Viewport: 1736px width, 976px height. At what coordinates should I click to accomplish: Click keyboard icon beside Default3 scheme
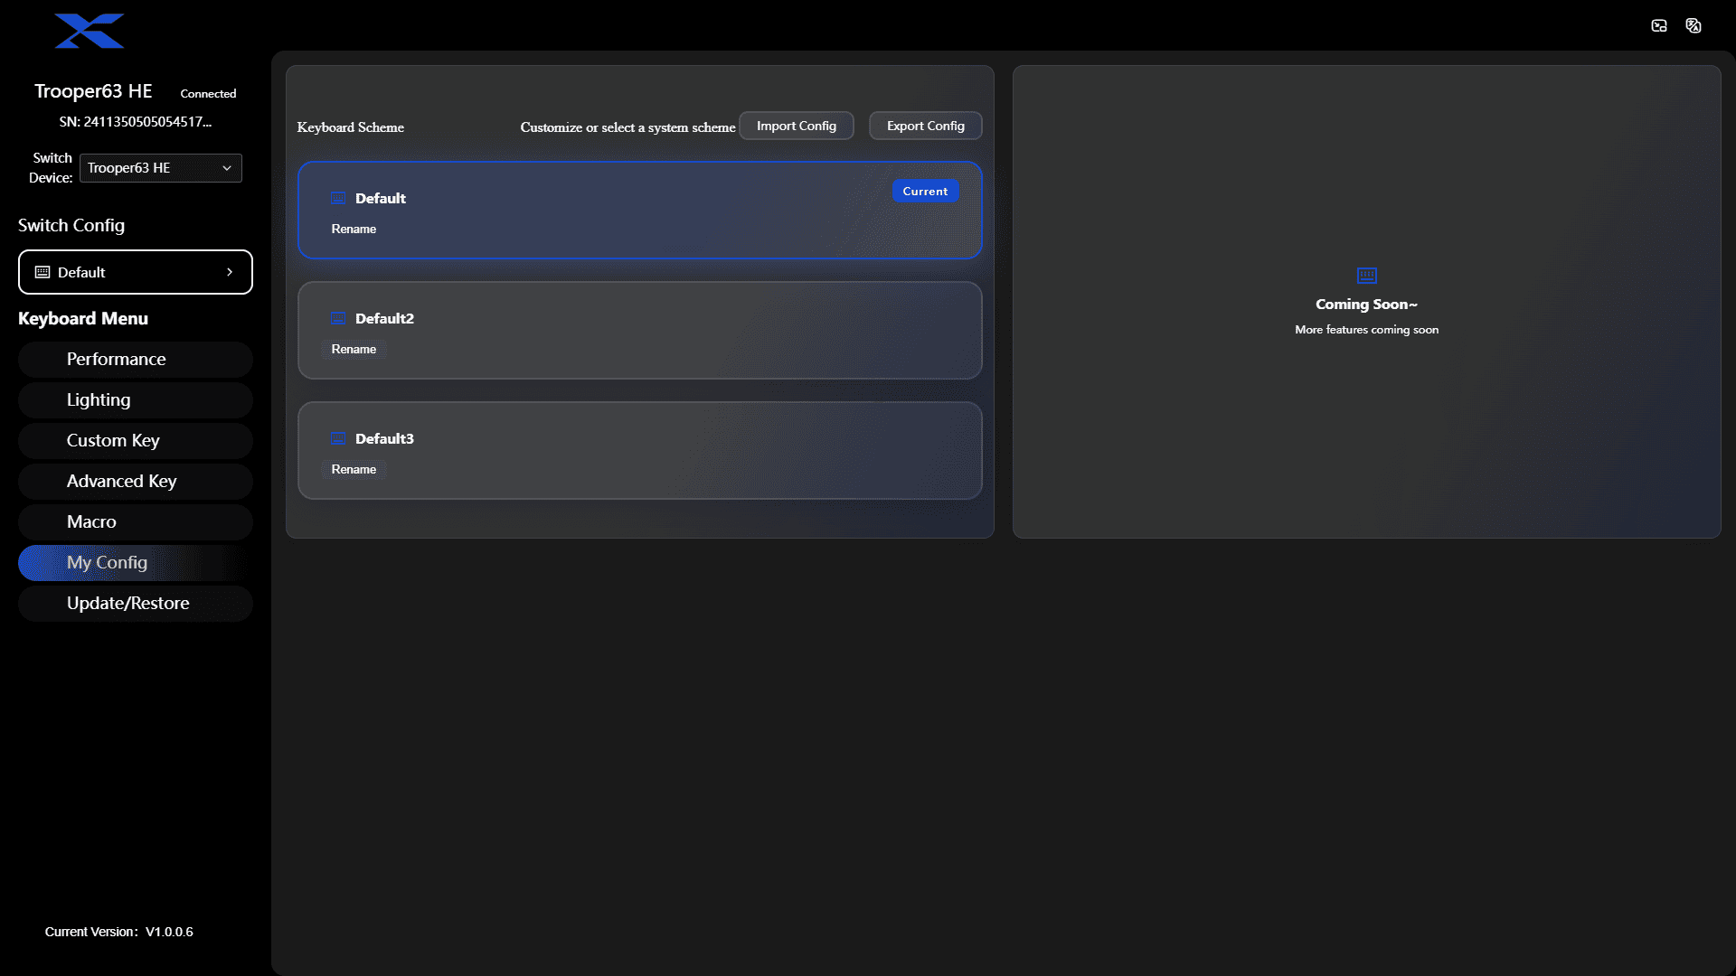(338, 438)
